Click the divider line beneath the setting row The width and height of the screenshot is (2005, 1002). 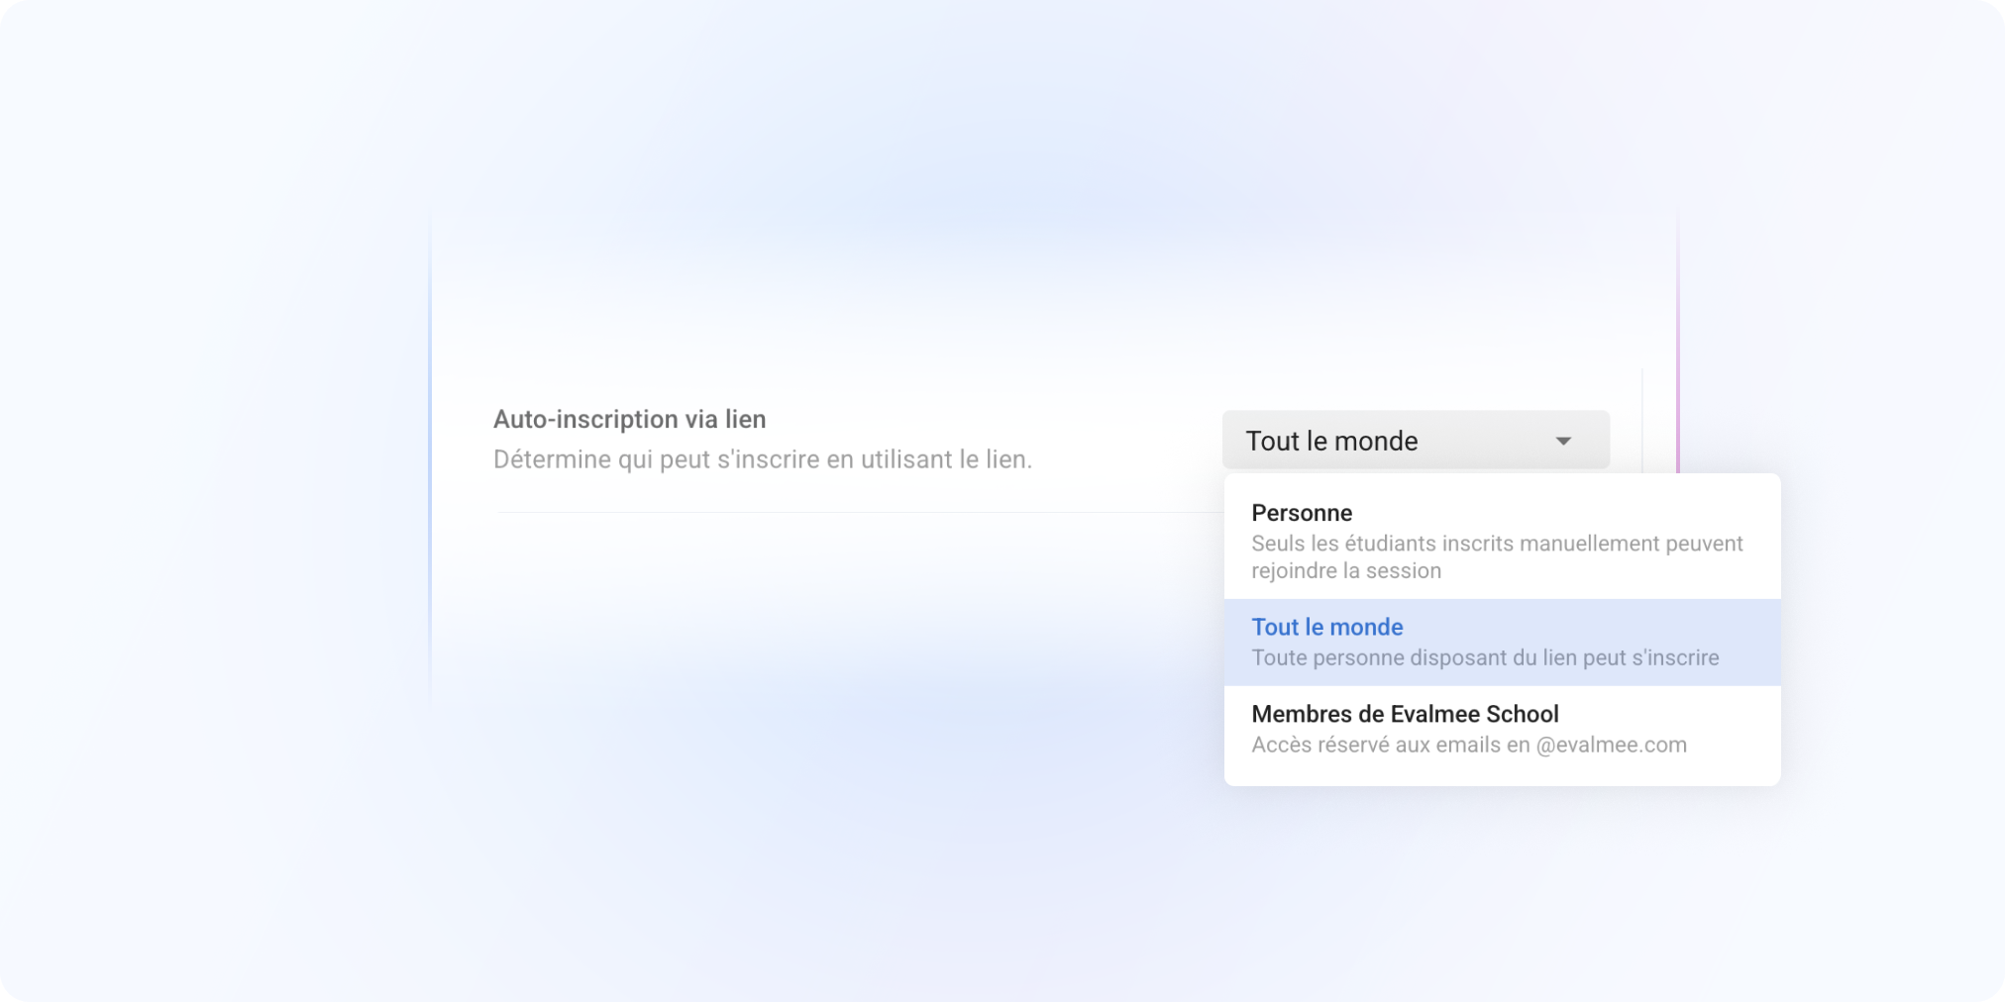pos(852,512)
